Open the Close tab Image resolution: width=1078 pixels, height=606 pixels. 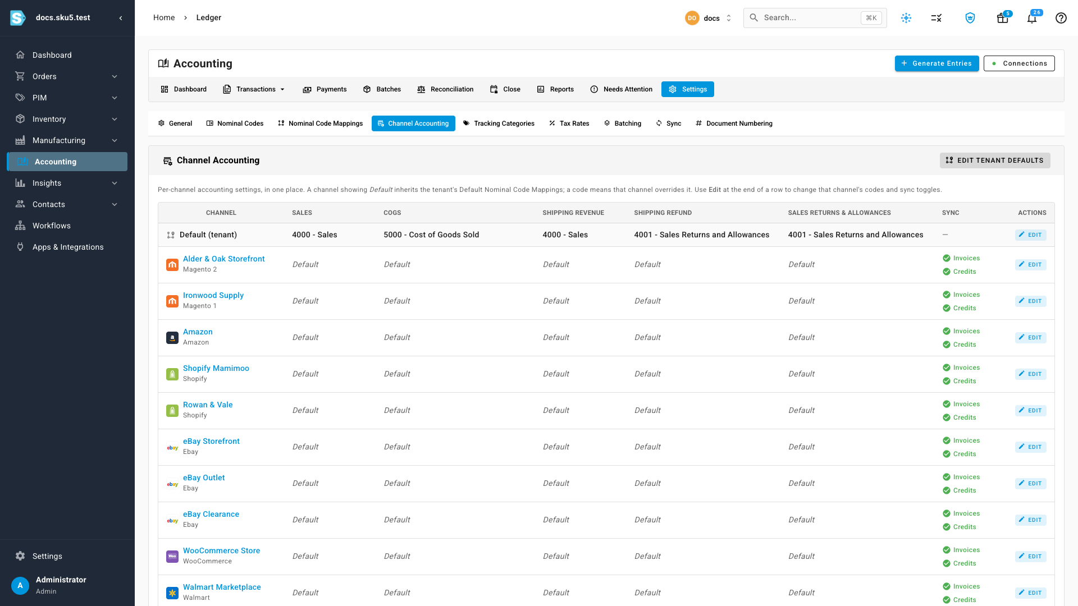[x=505, y=89]
